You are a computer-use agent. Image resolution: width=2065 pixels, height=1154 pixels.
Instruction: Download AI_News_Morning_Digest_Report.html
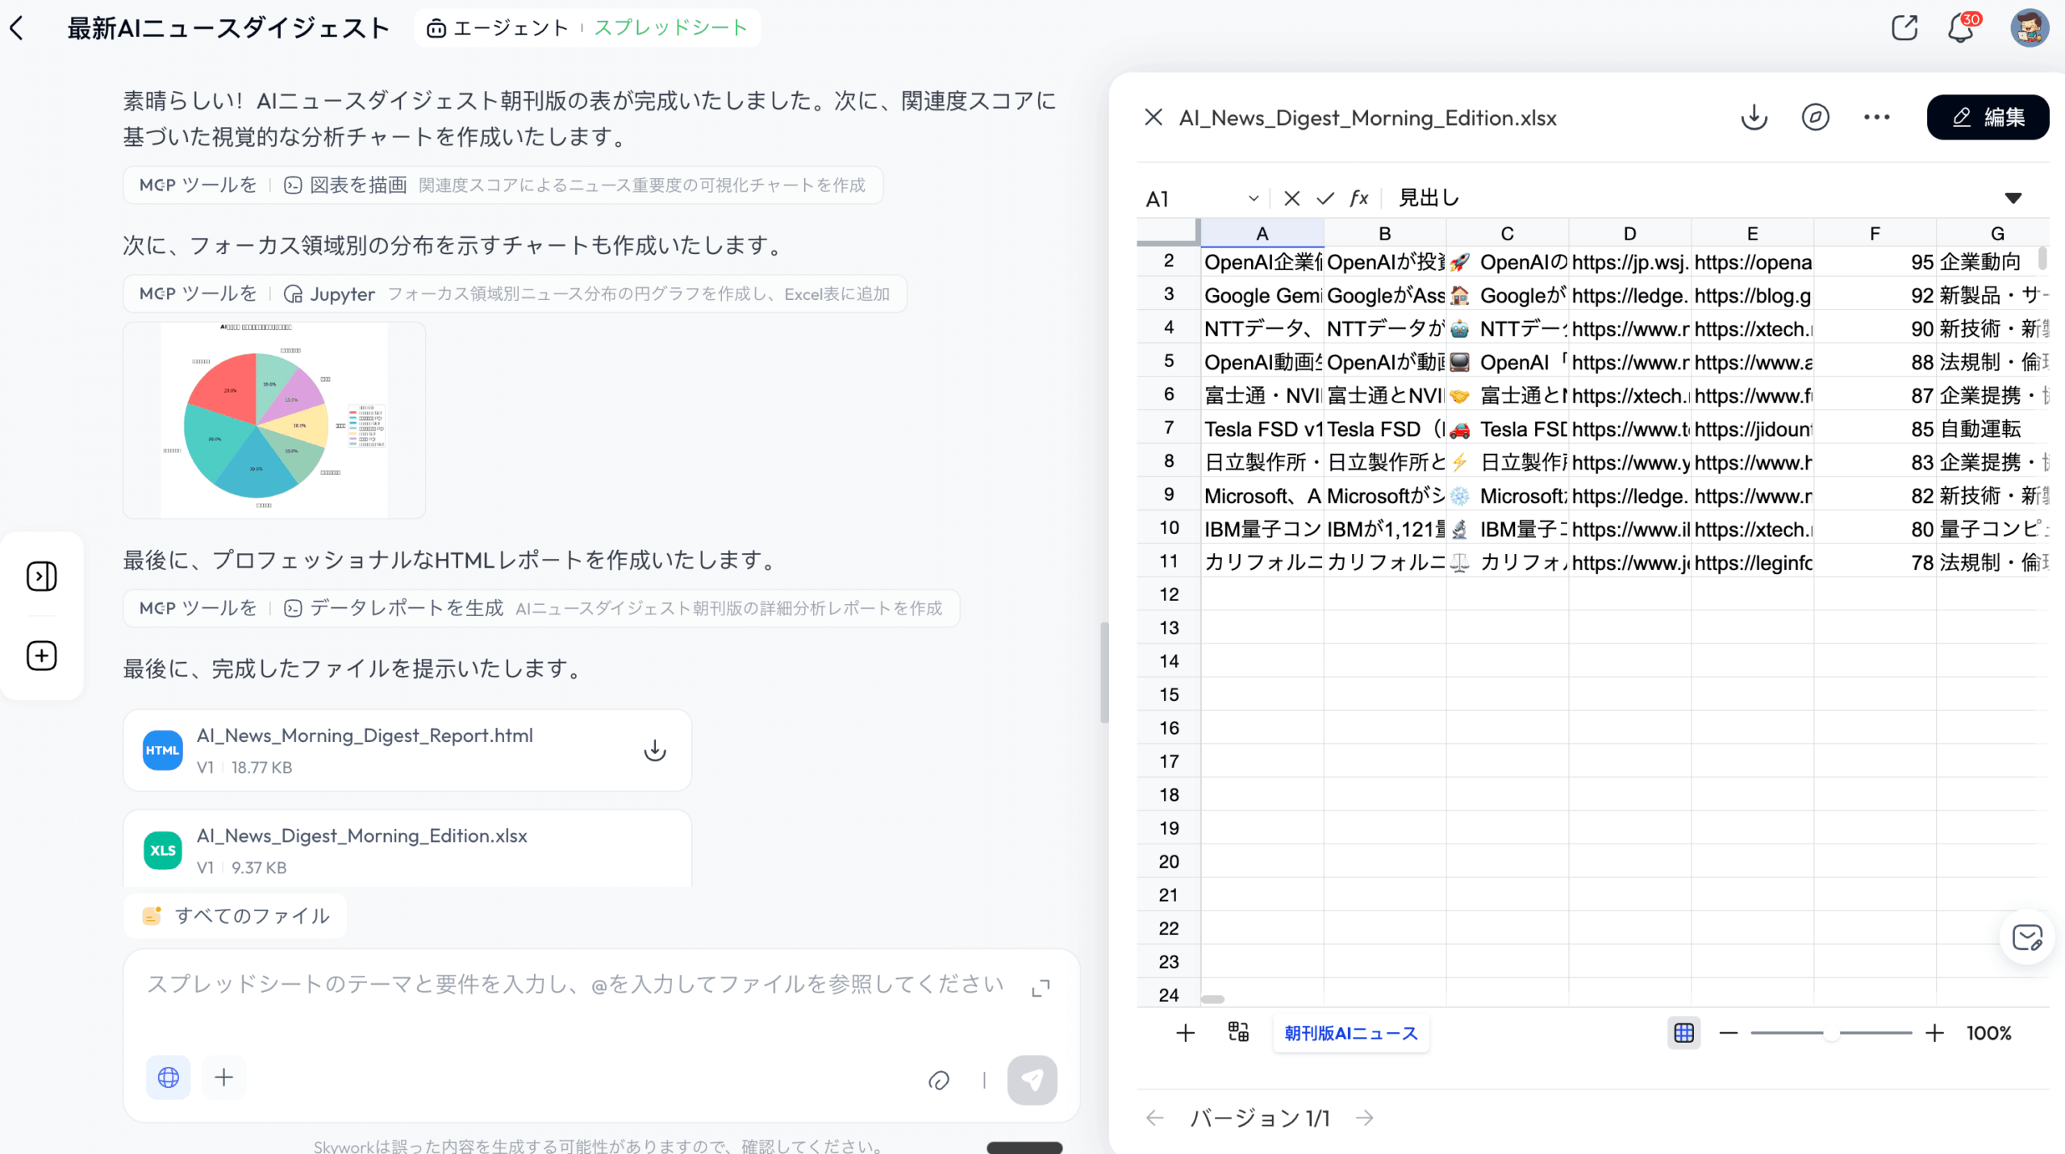pyautogui.click(x=655, y=750)
